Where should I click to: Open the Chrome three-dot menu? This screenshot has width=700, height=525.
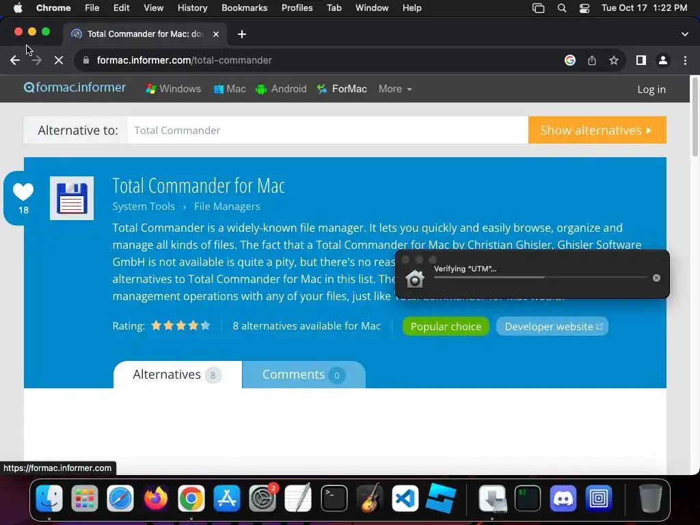click(685, 60)
